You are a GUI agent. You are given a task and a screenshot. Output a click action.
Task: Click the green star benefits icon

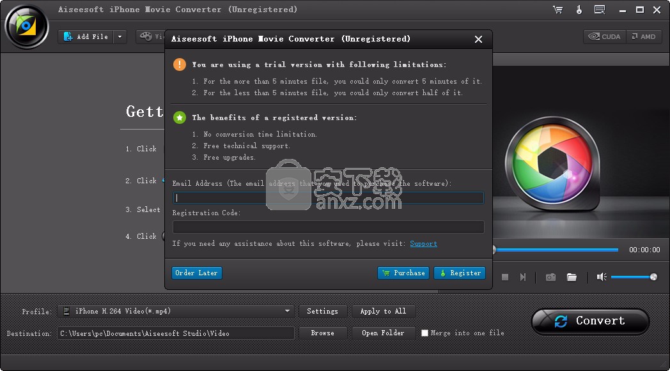pos(180,118)
